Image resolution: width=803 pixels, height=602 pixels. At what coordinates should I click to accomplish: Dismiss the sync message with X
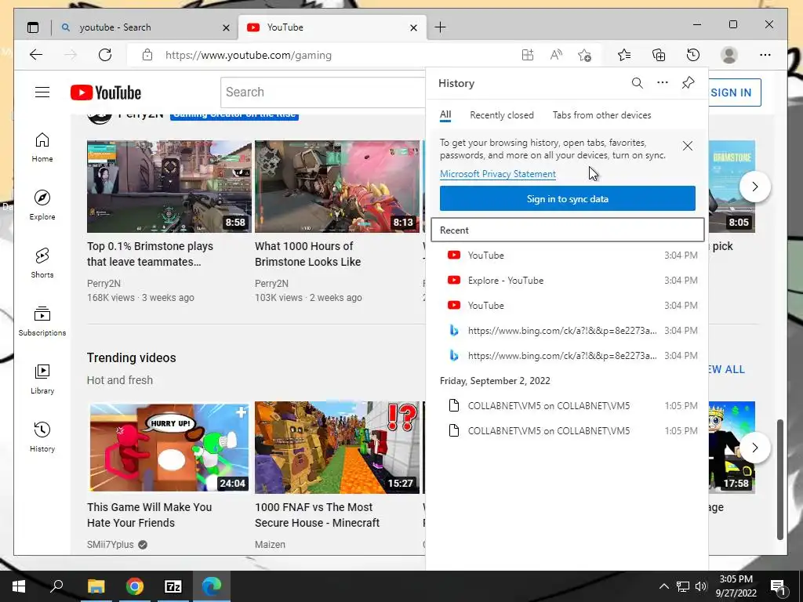pos(688,146)
